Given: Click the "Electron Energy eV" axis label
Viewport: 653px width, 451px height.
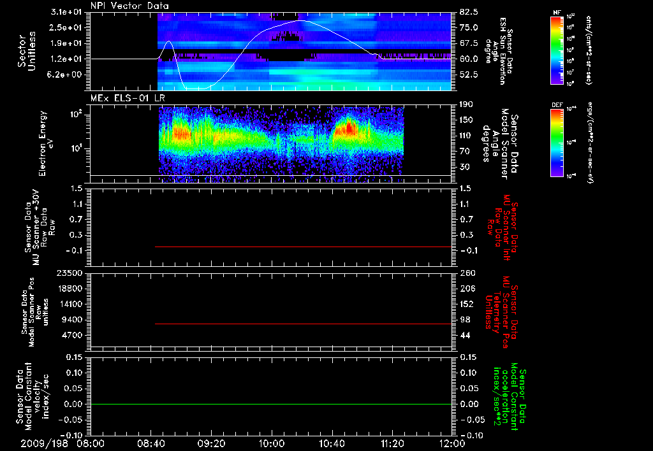Looking at the screenshot, I should pyautogui.click(x=46, y=143).
